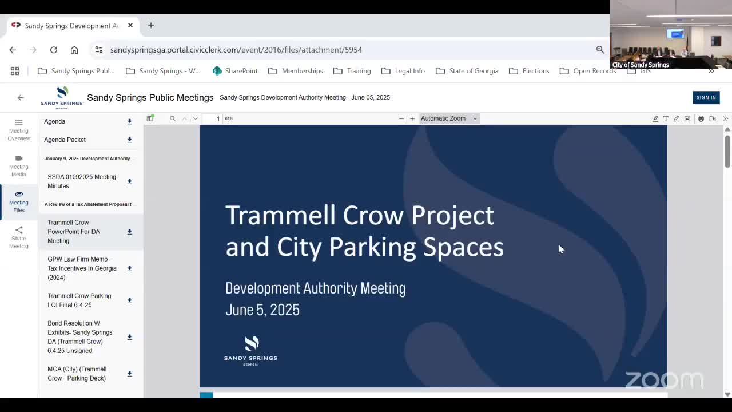732x412 pixels.
Task: Toggle the PDF sidebar panel
Action: pos(150,118)
